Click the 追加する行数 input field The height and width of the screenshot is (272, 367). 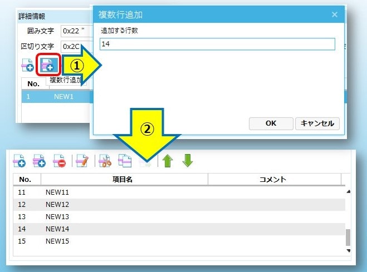click(x=217, y=44)
